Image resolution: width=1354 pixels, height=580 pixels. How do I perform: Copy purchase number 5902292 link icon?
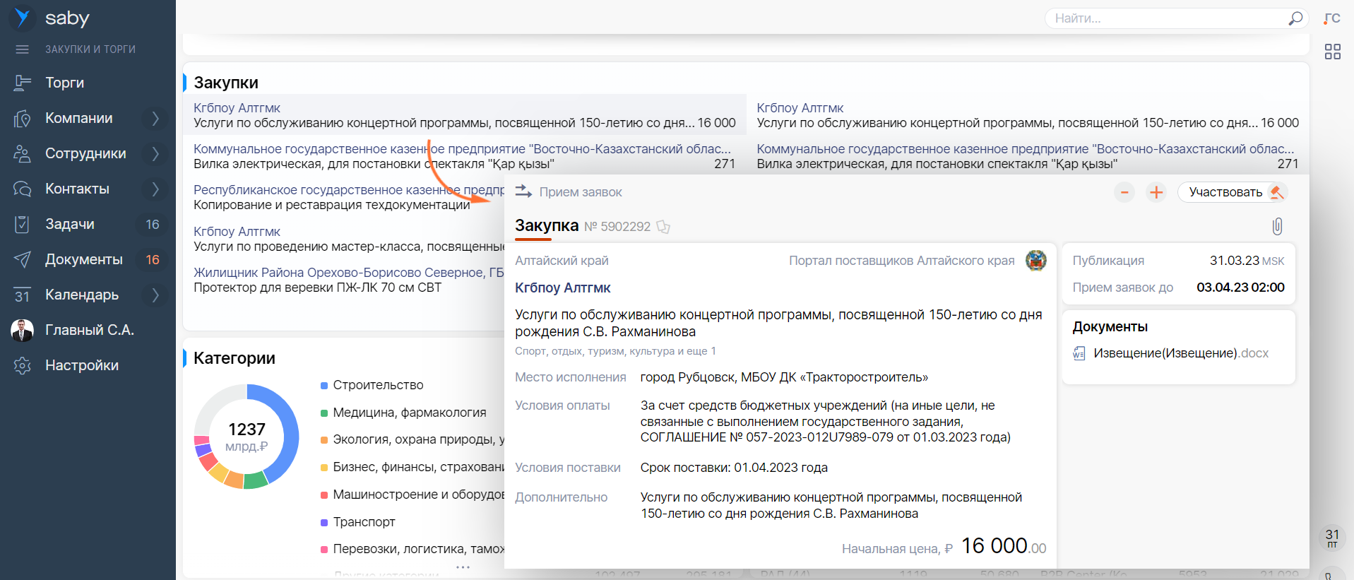coord(663,227)
